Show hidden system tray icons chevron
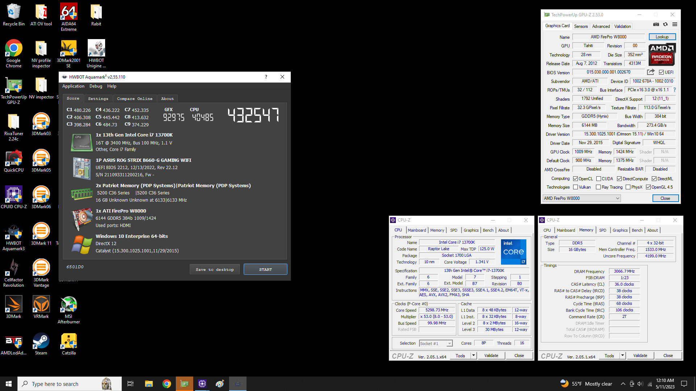This screenshot has height=391, width=696. tap(623, 384)
